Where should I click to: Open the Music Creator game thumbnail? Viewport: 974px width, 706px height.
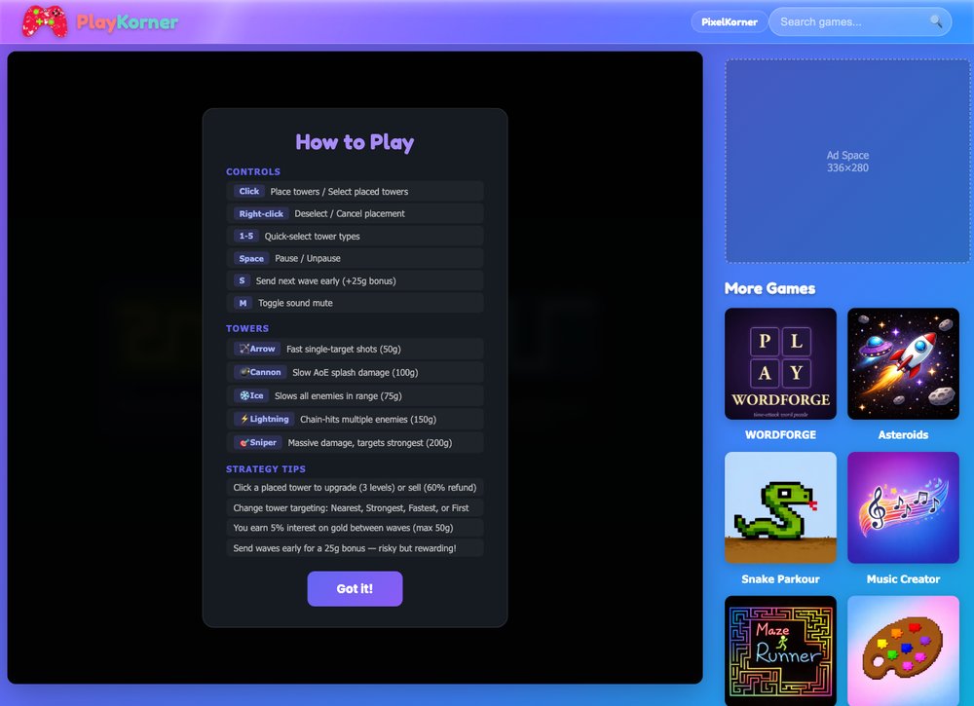(x=903, y=508)
